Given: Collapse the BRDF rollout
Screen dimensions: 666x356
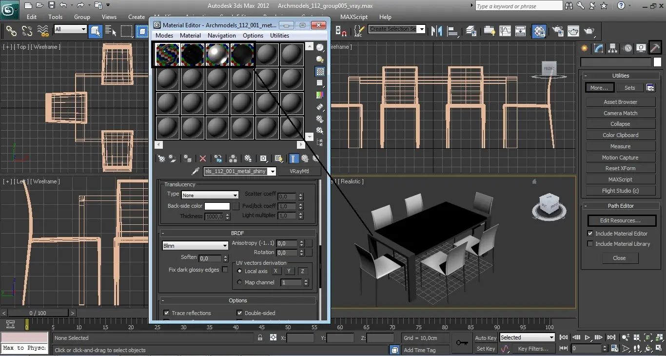Looking at the screenshot, I should (x=237, y=233).
